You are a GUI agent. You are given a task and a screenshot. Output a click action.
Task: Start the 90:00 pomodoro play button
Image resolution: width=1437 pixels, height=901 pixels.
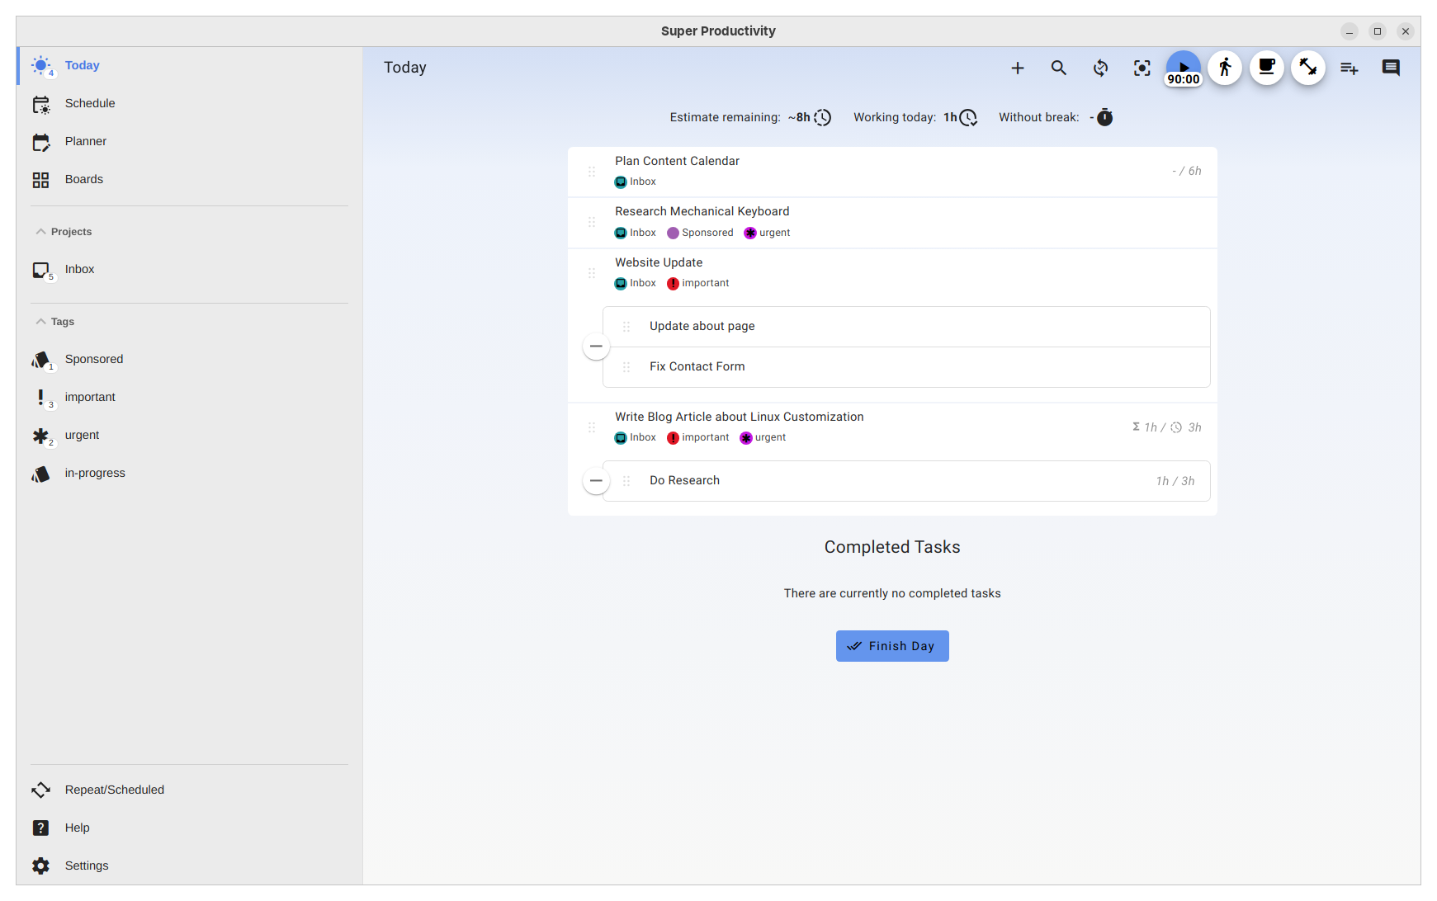click(x=1184, y=68)
